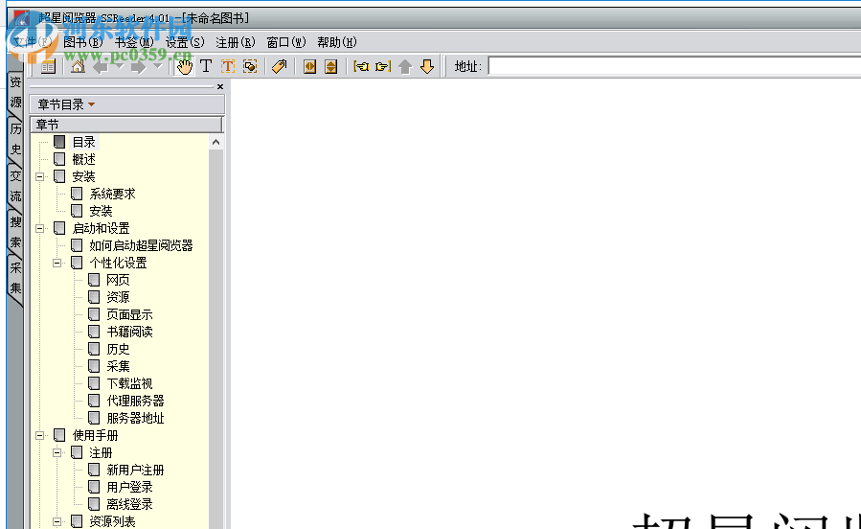
Task: Switch to the 资源 vertical tab
Action: click(x=15, y=92)
